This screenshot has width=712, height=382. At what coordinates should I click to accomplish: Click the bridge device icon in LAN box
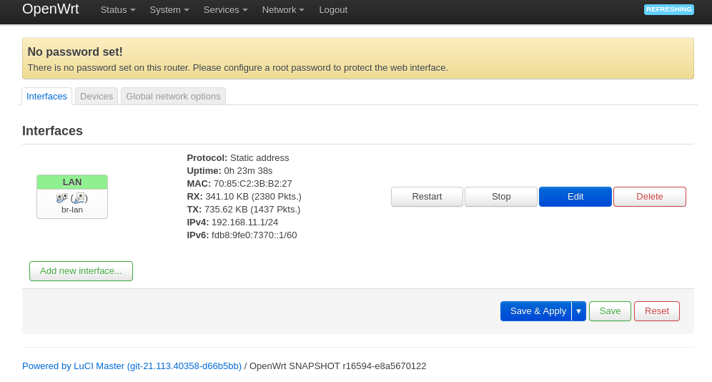click(61, 197)
